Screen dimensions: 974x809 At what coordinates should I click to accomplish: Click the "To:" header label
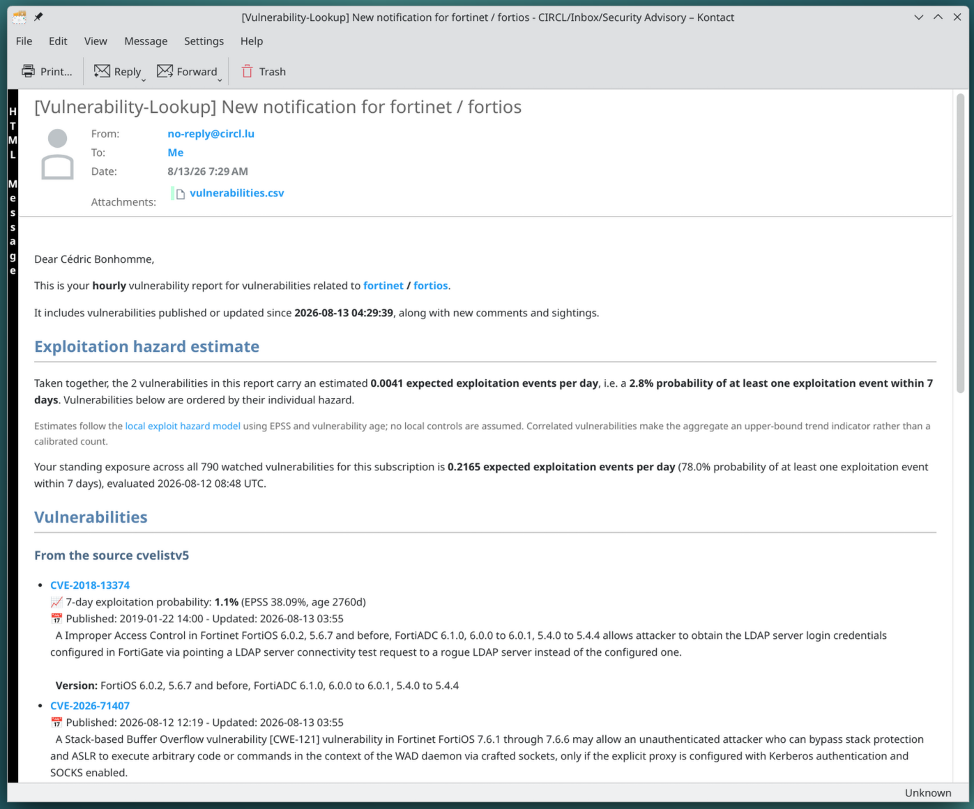pyautogui.click(x=98, y=153)
